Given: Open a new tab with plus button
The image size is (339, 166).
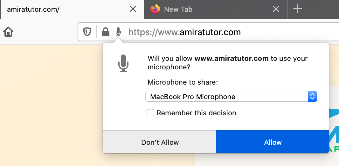Looking at the screenshot, I should point(297,9).
